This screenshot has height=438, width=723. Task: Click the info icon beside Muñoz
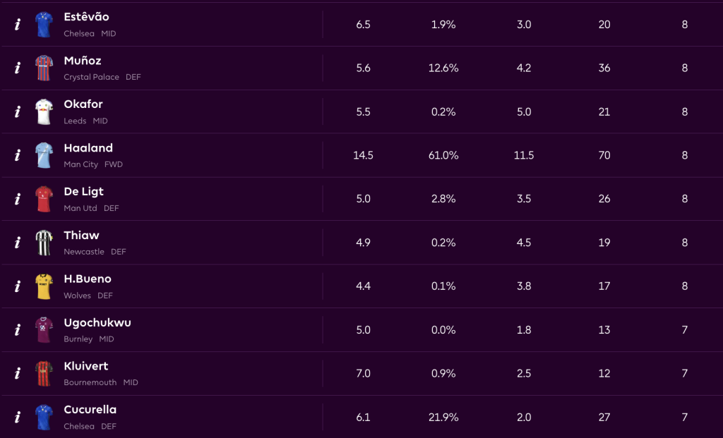point(18,68)
